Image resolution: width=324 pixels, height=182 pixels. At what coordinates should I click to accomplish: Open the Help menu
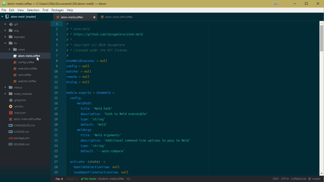tap(70, 10)
